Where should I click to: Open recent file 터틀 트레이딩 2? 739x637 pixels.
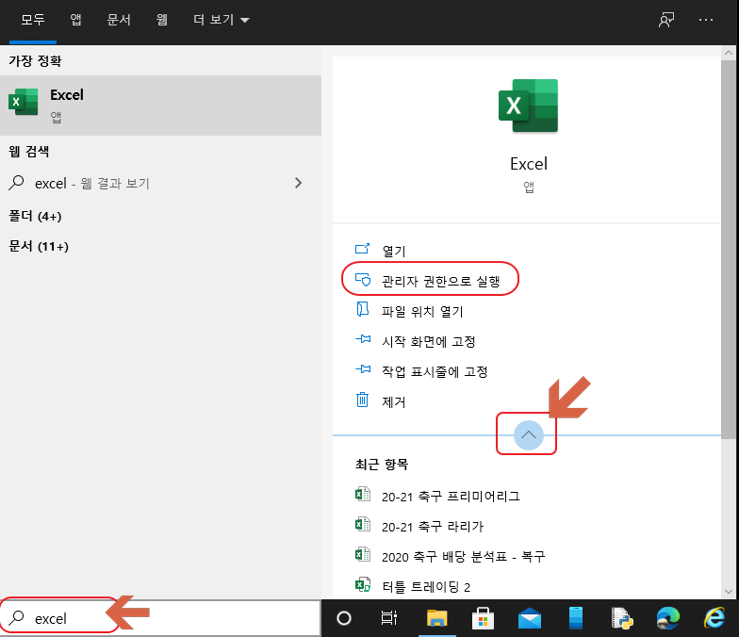426,586
